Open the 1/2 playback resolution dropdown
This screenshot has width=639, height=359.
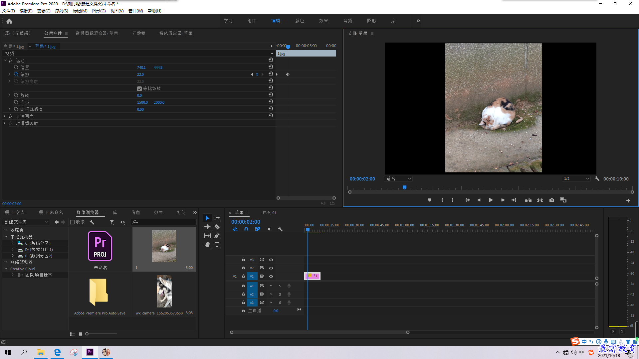tap(576, 179)
